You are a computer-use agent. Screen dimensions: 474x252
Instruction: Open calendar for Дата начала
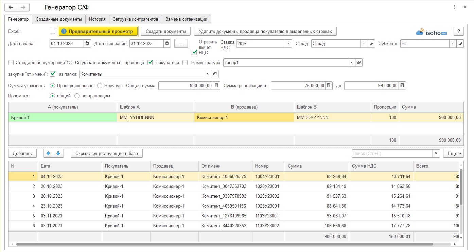[x=87, y=43]
